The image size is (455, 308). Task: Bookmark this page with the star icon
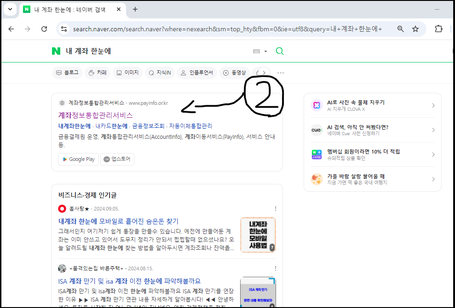415,29
